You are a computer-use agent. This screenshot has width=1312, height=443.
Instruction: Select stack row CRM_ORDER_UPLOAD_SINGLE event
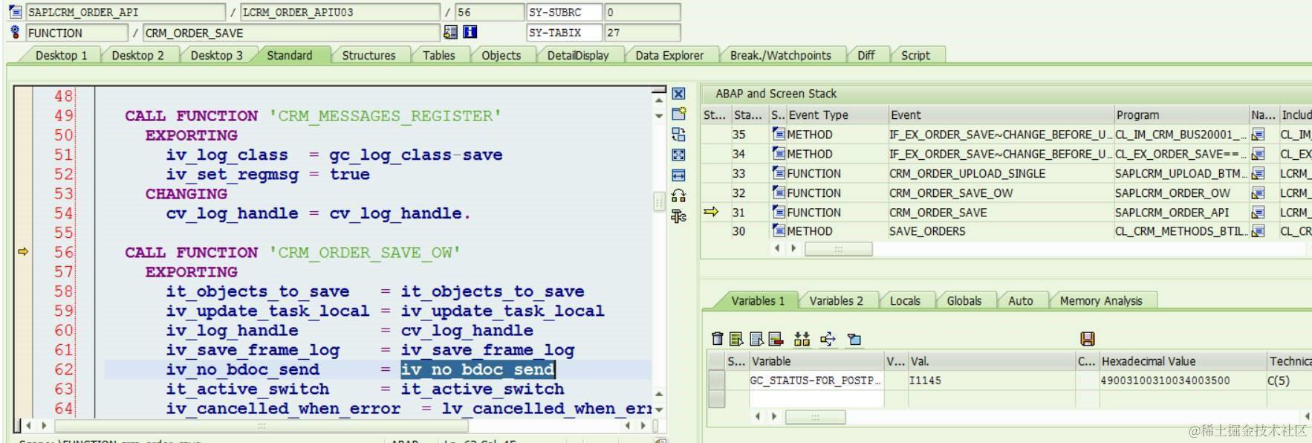967,173
